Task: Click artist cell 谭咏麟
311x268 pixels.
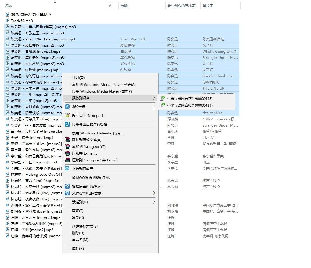Action: [x=173, y=119]
